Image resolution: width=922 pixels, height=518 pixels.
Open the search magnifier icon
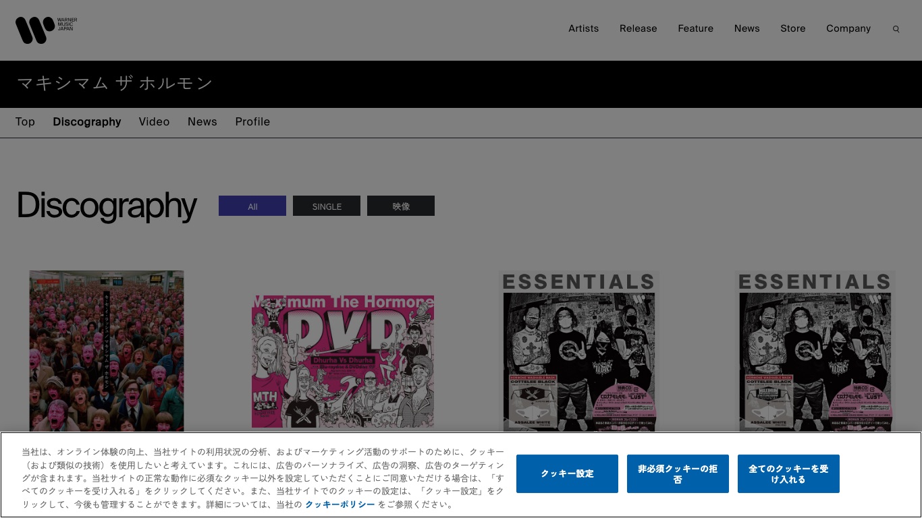click(896, 29)
